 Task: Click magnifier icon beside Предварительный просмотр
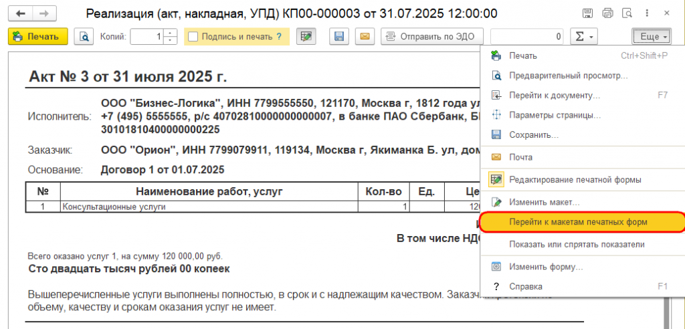(x=496, y=76)
